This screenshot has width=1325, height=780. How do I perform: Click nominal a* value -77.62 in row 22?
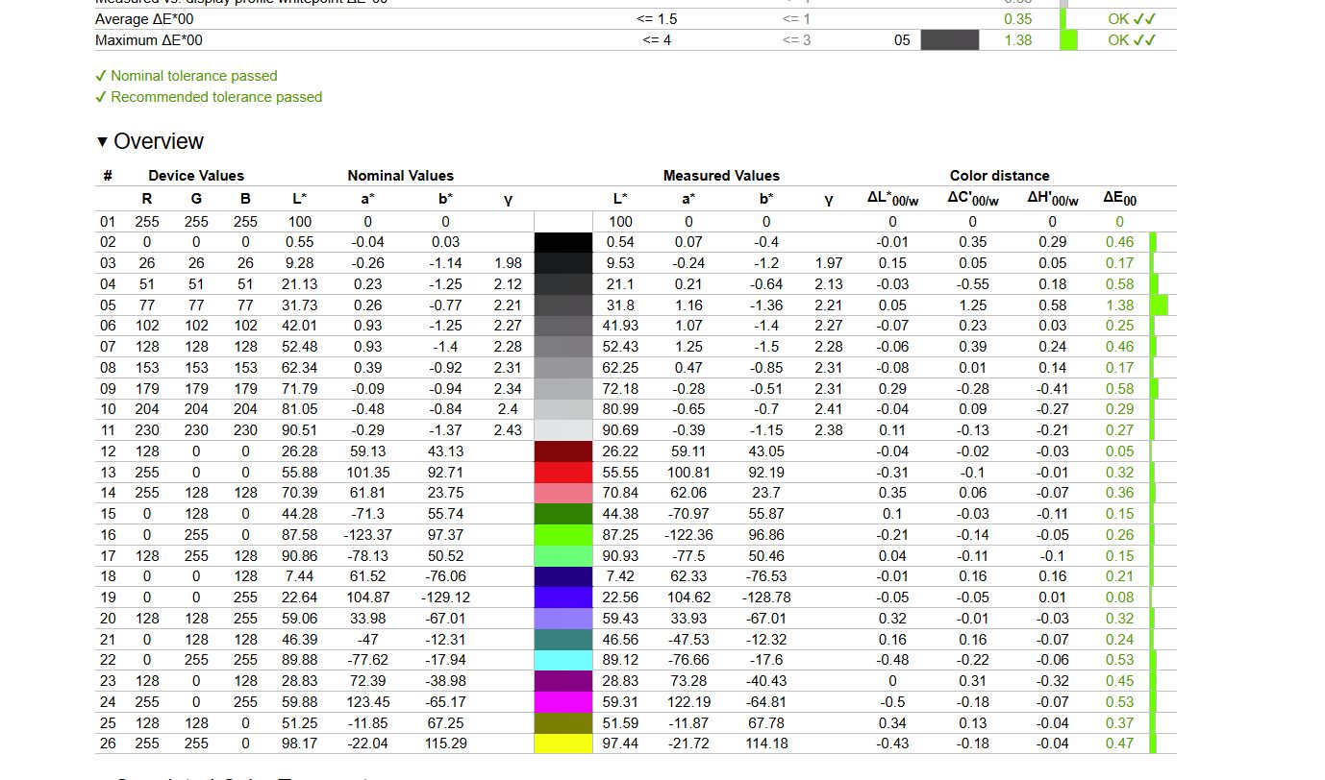367,660
